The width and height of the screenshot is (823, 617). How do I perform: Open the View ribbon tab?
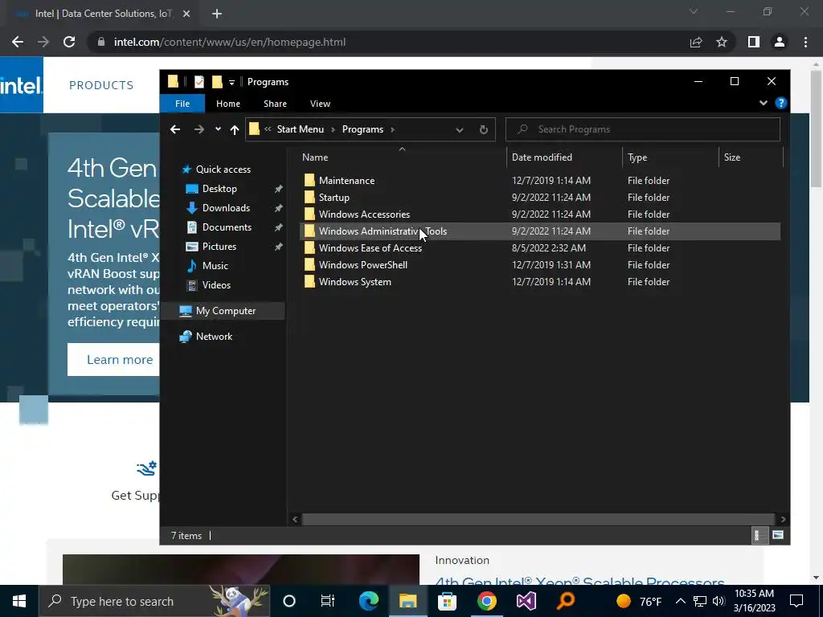coord(320,104)
